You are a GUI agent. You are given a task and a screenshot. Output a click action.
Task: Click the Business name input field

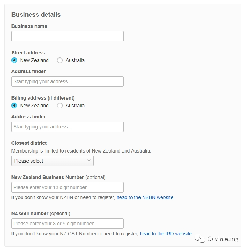[x=68, y=36]
